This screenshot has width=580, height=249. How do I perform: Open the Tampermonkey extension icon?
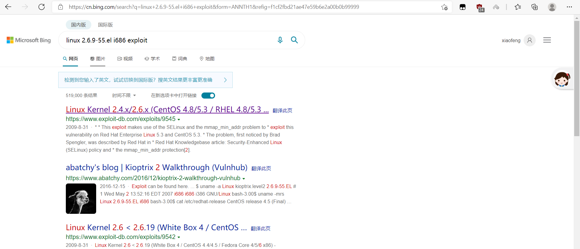point(463,7)
